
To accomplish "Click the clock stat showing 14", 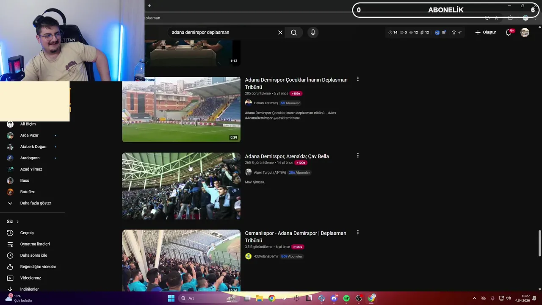I will pyautogui.click(x=393, y=32).
